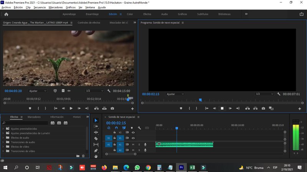
Task: Open Program monitor settings wrench
Action: [279, 94]
